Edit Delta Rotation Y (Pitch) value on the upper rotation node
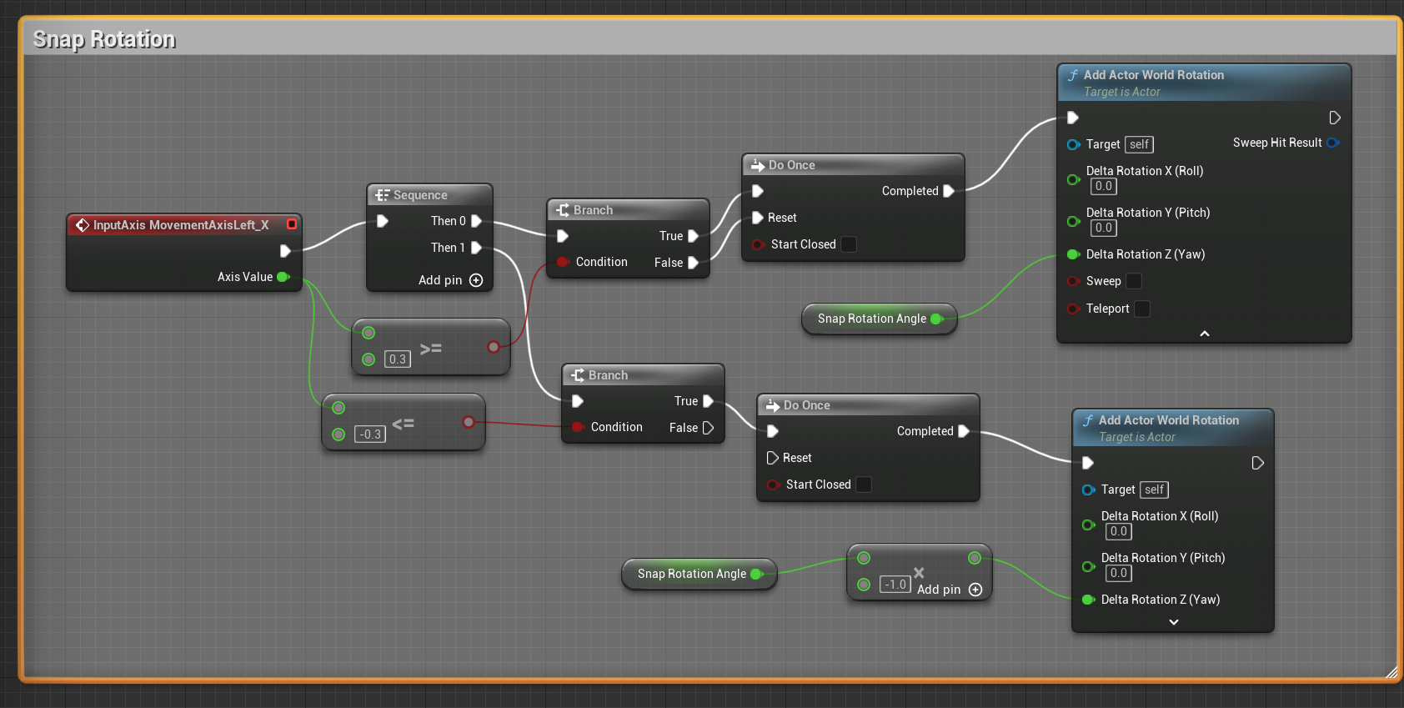The image size is (1404, 708). (x=1104, y=228)
